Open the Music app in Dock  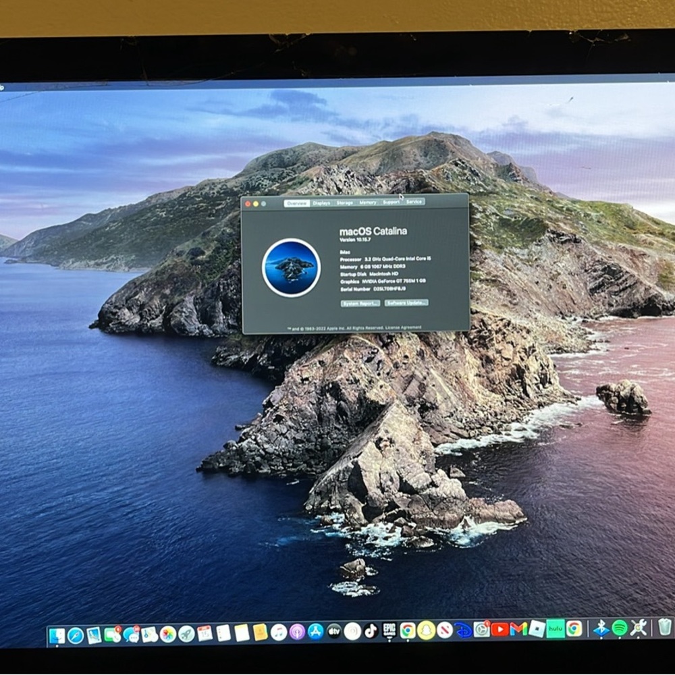pyautogui.click(x=279, y=632)
